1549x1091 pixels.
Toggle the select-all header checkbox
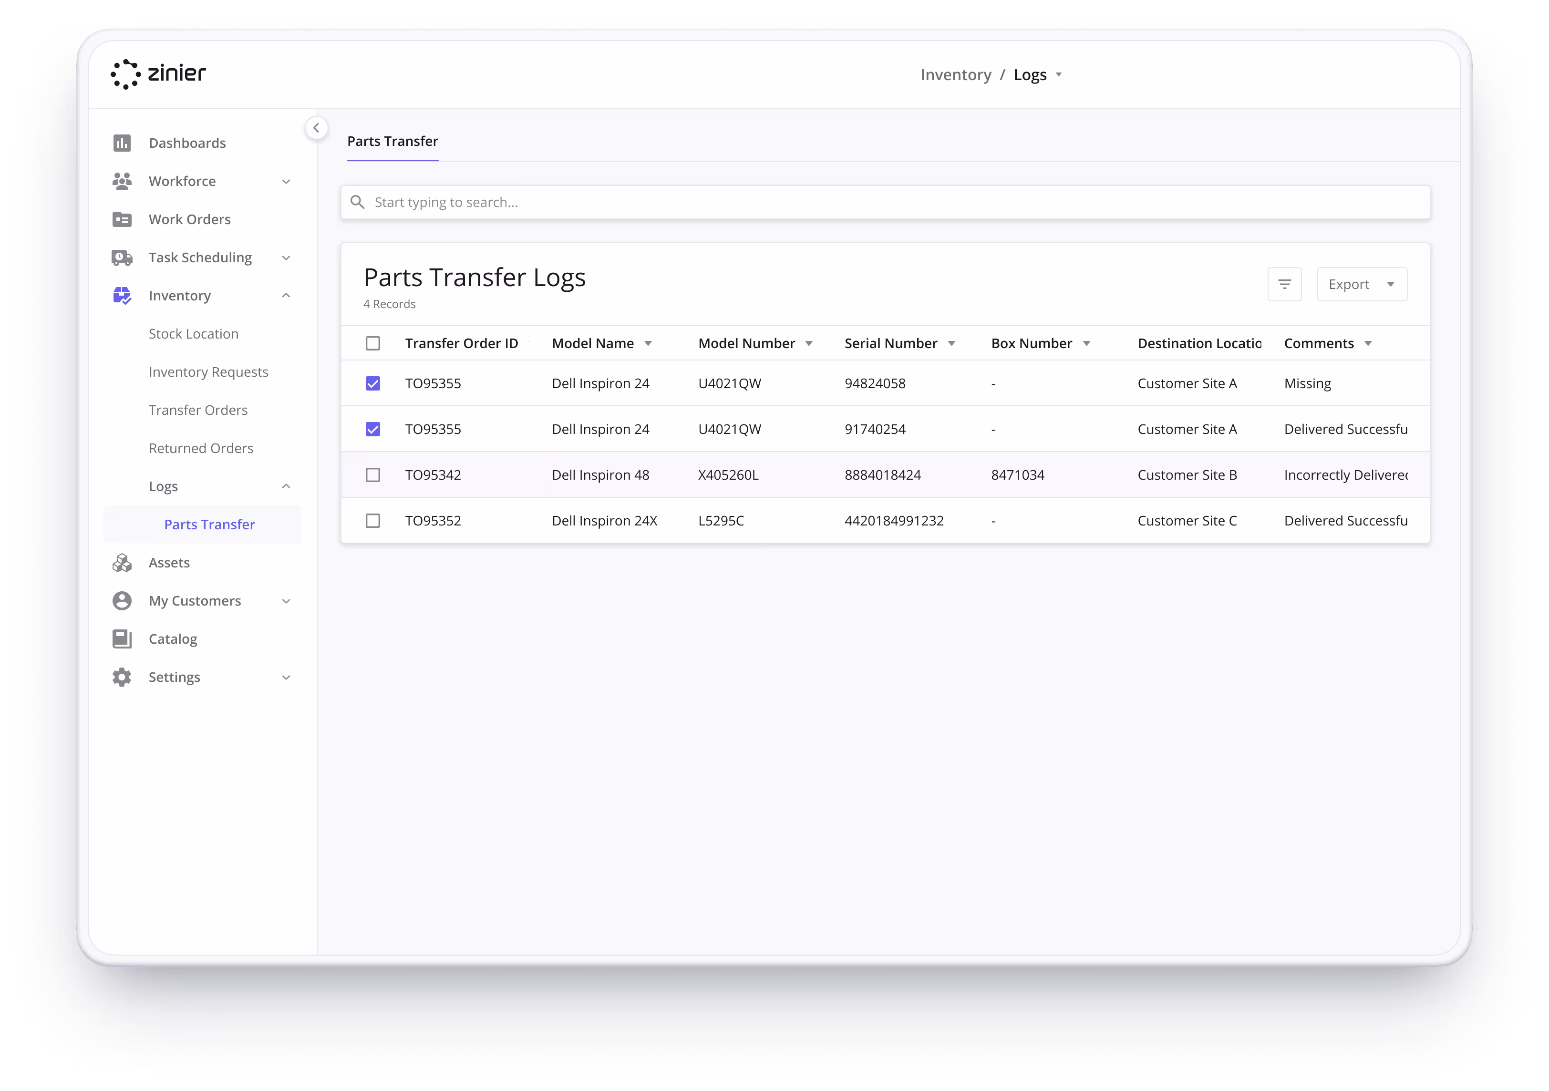(372, 343)
